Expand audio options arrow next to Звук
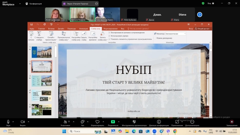240x135 pixels. coord(13,122)
